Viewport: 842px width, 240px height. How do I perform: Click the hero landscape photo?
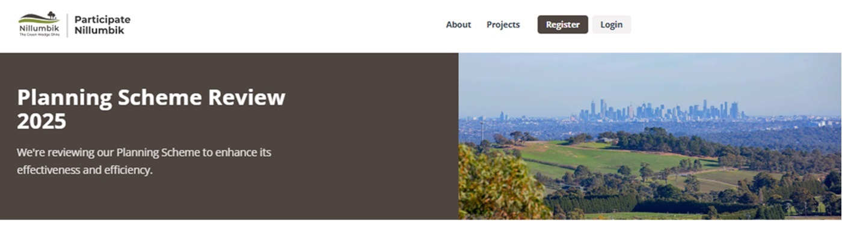click(x=650, y=136)
